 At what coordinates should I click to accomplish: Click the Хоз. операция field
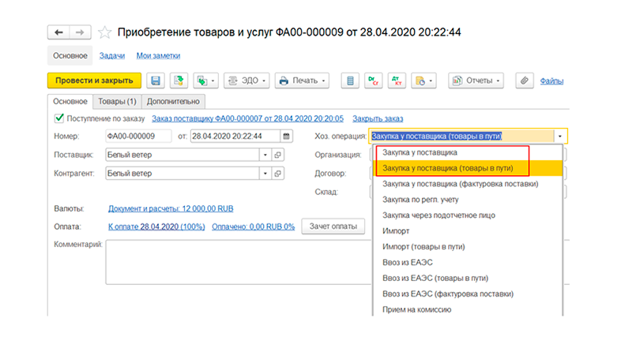[x=461, y=137]
